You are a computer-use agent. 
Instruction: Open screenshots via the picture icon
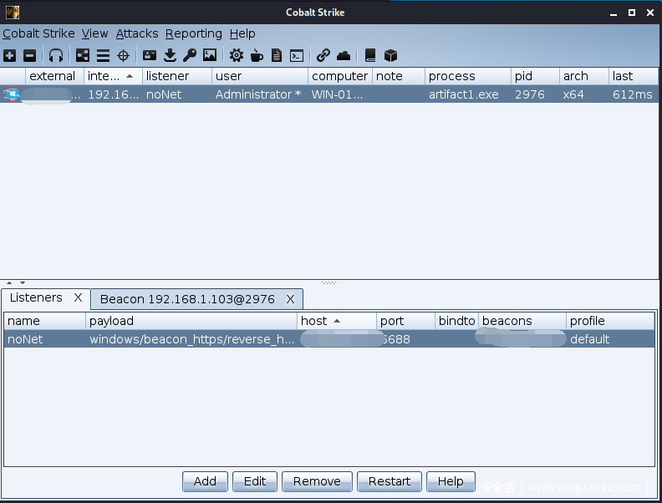tap(210, 55)
